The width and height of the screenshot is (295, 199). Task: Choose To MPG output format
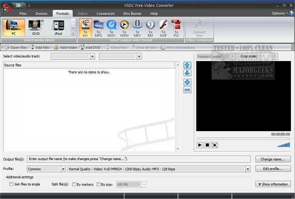(98, 28)
